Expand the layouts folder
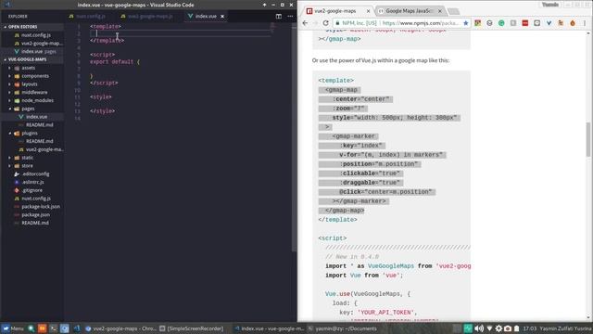This screenshot has height=334, width=593. 29,84
